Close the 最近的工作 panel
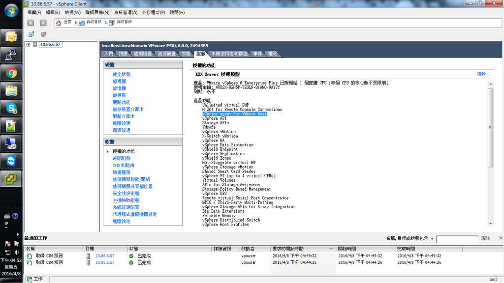The image size is (504, 283). point(501,238)
